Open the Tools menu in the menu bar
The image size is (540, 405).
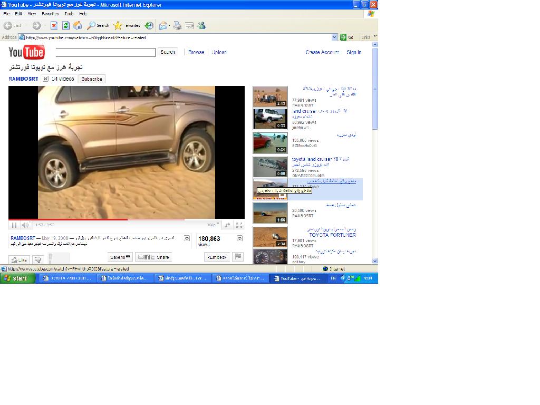click(69, 14)
